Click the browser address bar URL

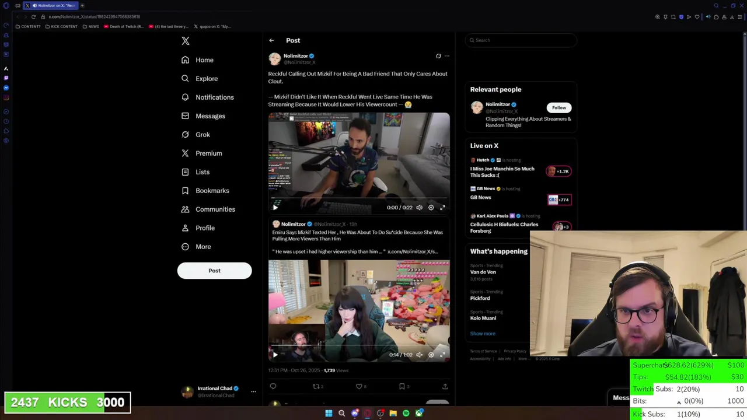pyautogui.click(x=95, y=17)
